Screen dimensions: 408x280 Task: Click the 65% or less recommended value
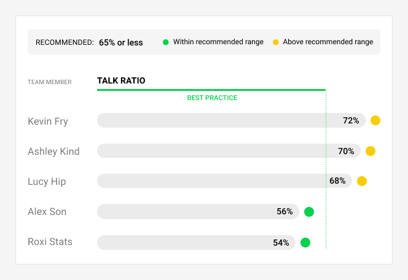click(x=120, y=42)
